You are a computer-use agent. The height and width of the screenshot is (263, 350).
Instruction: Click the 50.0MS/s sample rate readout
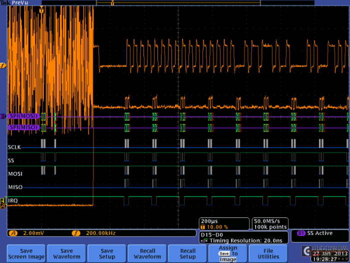coord(270,224)
